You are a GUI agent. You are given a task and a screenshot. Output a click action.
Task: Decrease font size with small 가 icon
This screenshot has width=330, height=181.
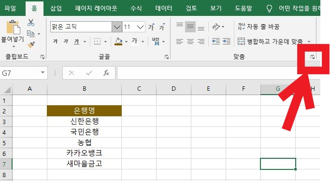(x=162, y=27)
